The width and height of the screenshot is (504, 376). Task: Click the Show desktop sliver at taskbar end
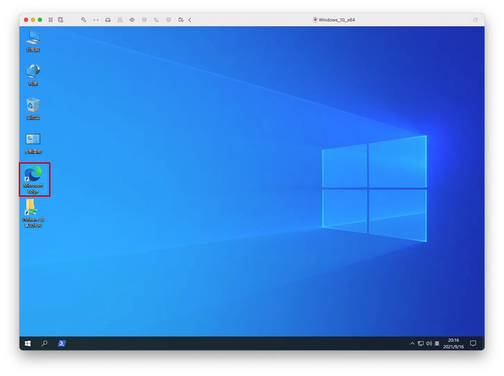(x=483, y=343)
